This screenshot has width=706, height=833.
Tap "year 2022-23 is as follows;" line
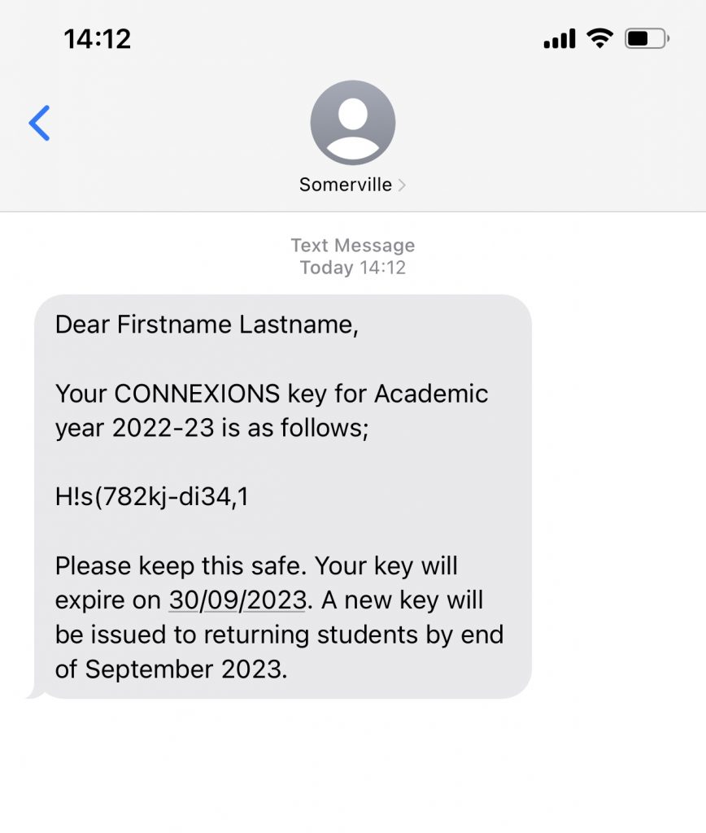212,428
